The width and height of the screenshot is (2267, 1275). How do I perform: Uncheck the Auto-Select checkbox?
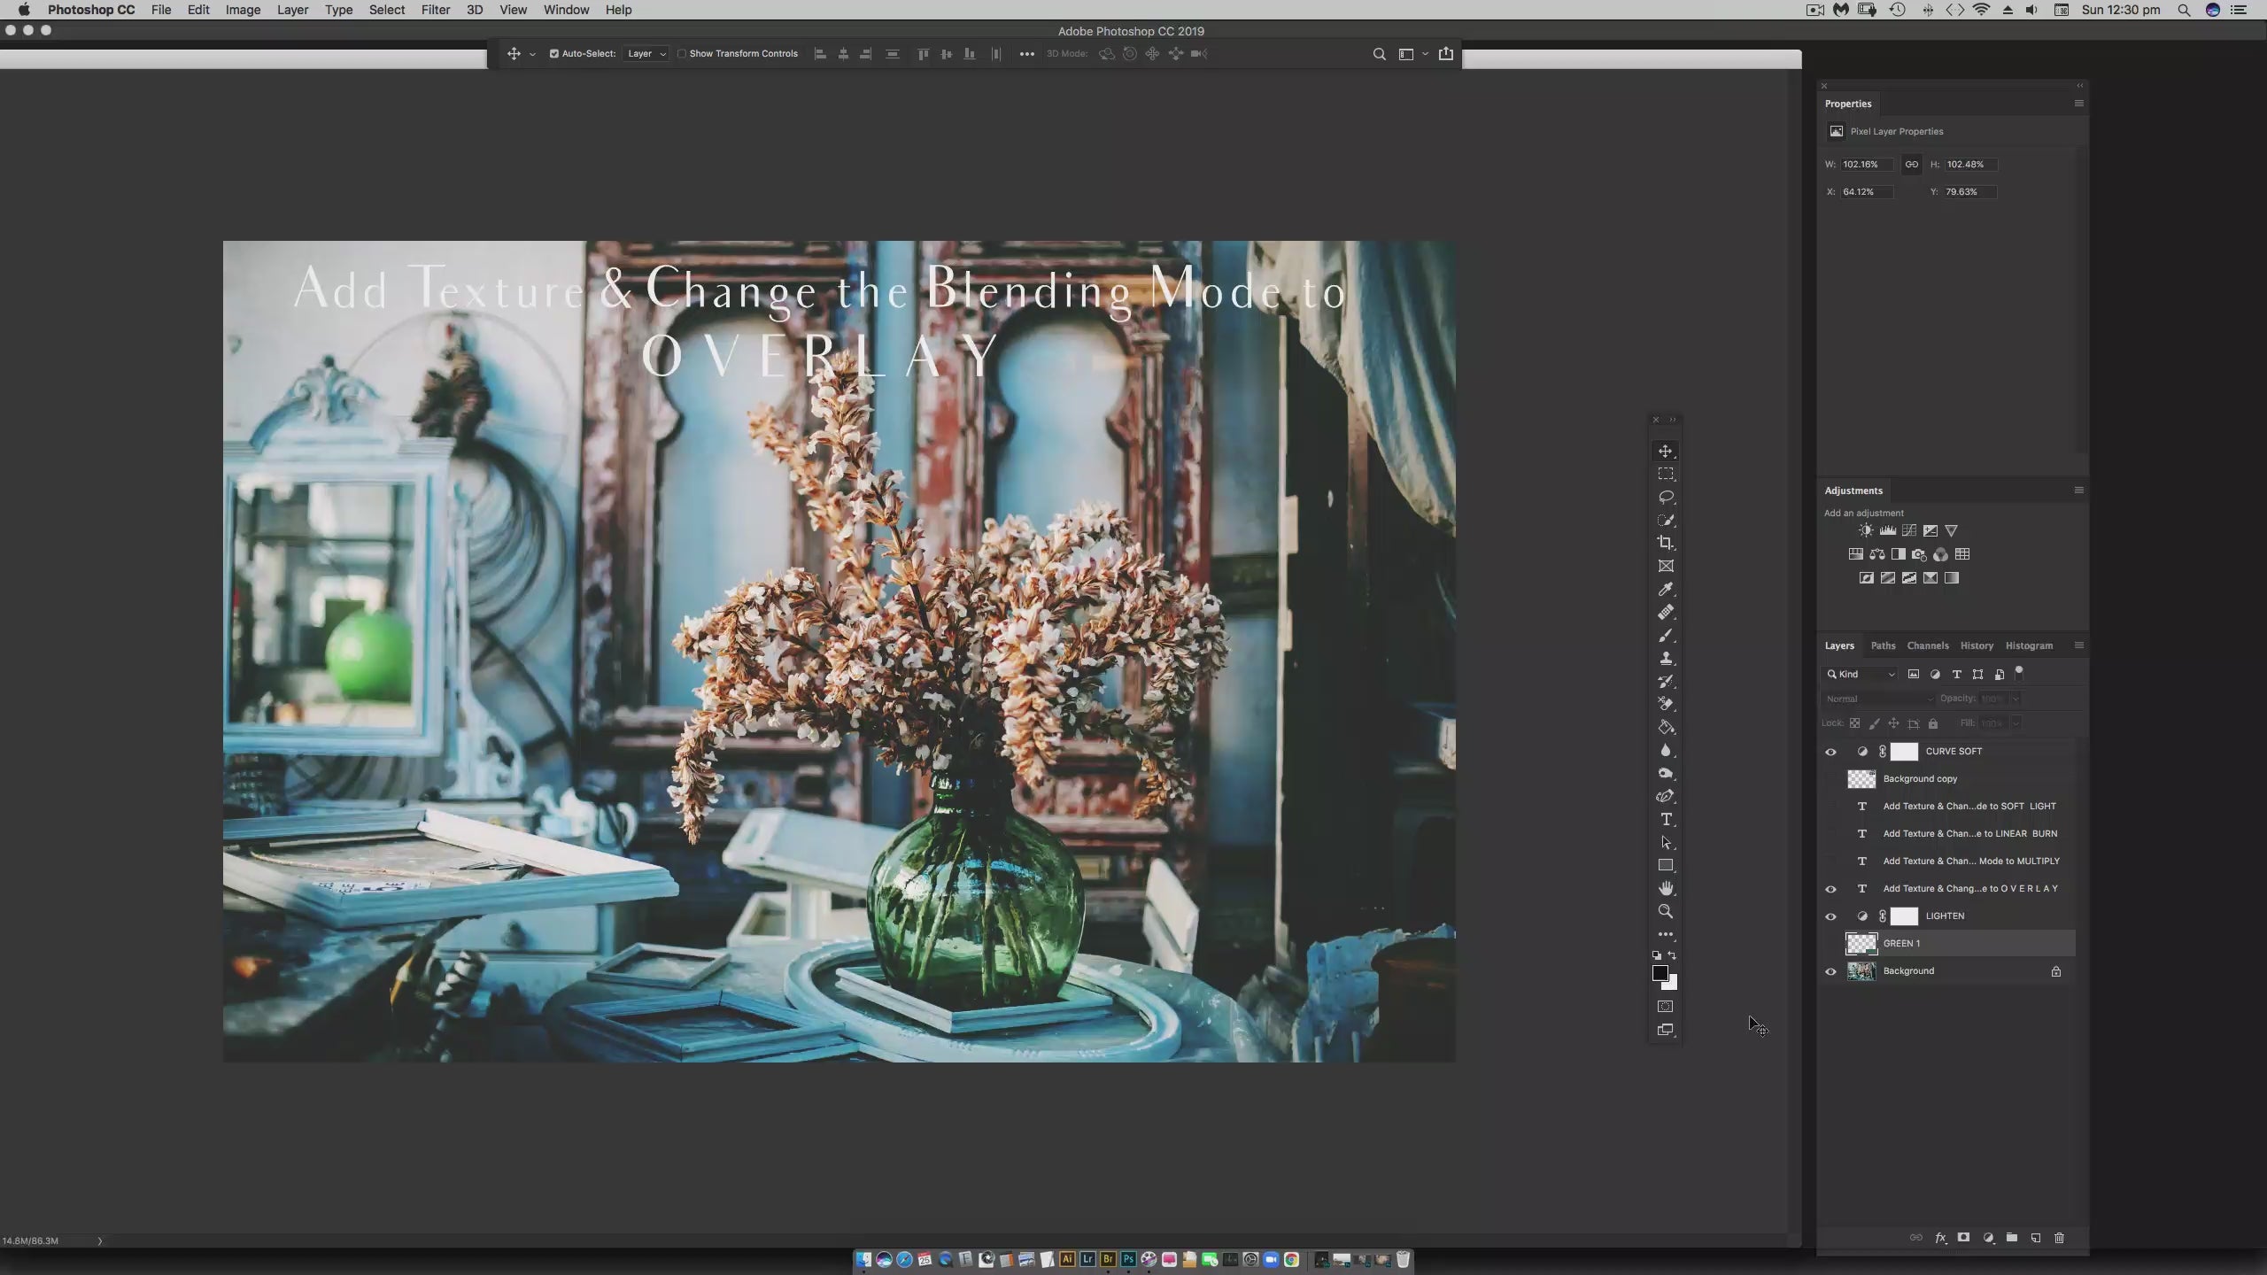pos(554,54)
